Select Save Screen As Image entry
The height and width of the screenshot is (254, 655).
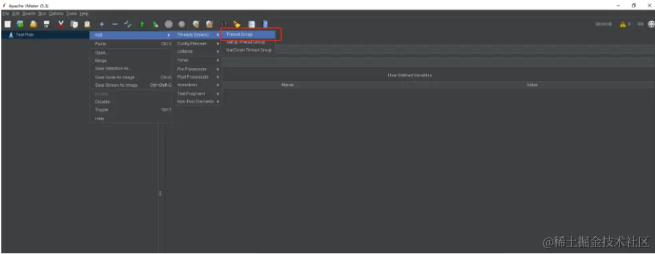(131, 85)
